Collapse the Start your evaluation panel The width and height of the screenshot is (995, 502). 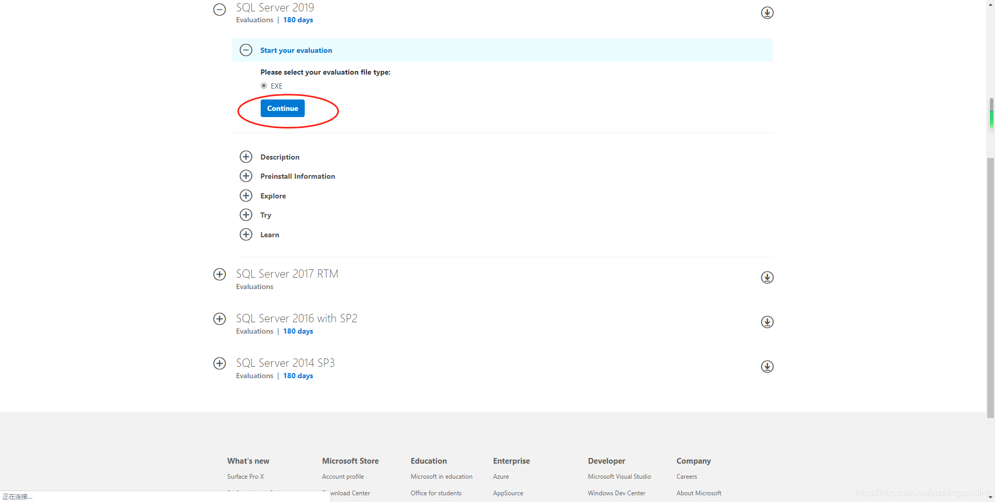(246, 50)
